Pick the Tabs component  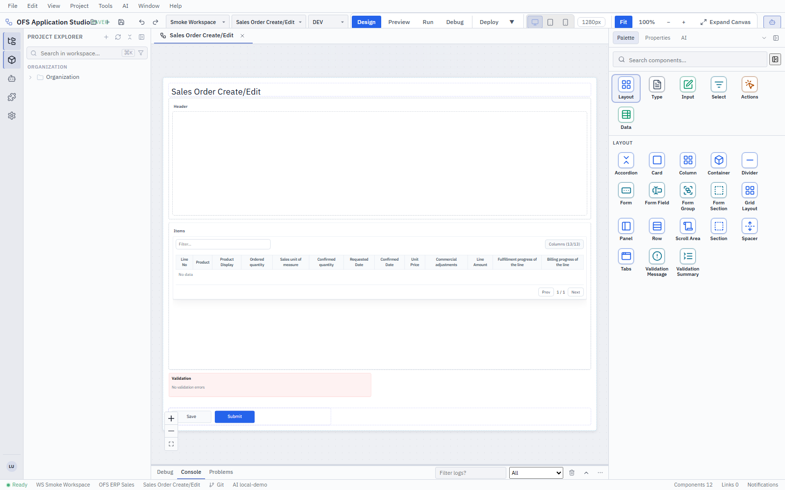point(626,260)
